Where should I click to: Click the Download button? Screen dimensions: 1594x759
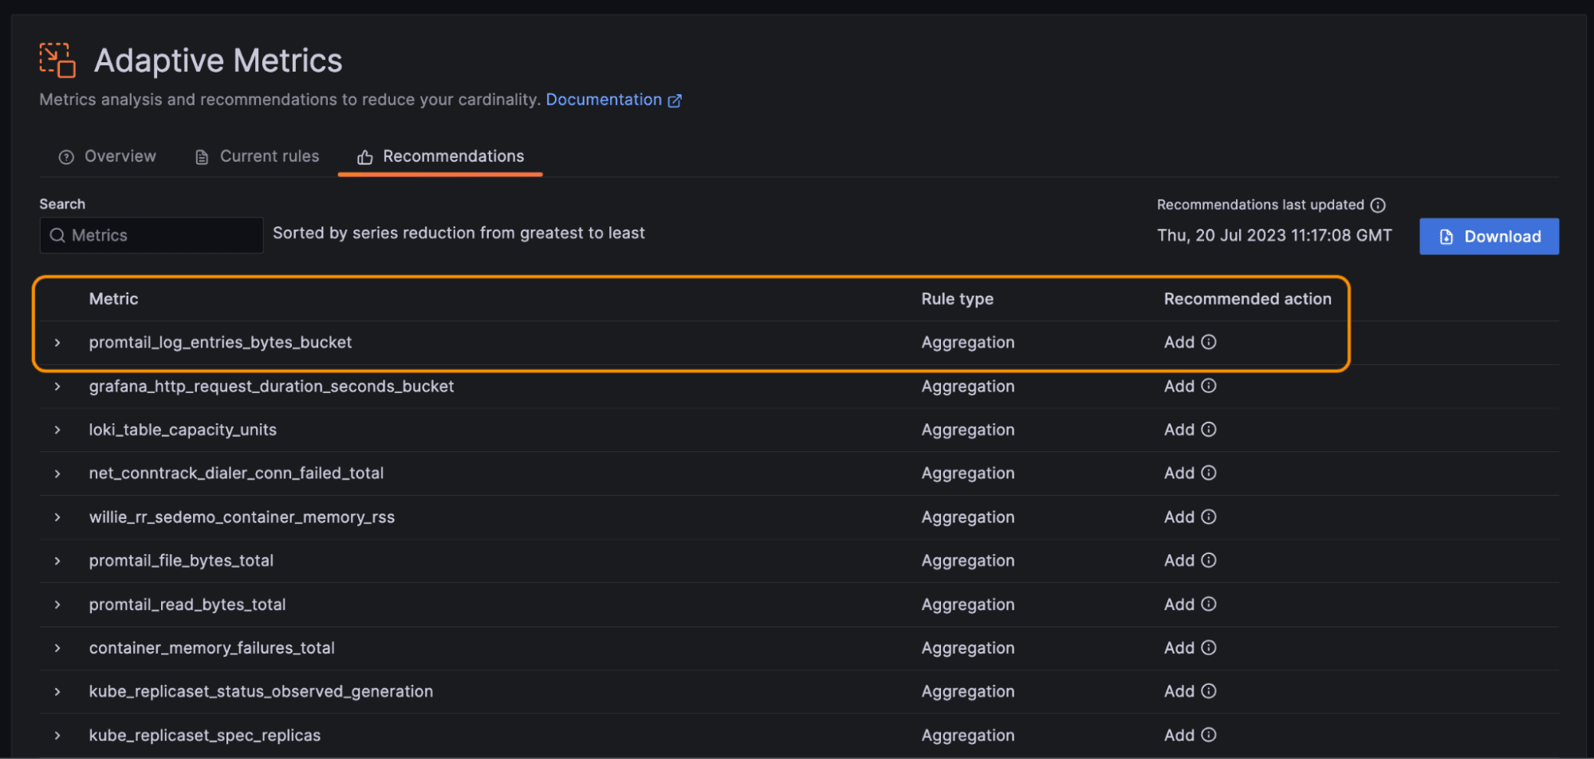coord(1489,236)
